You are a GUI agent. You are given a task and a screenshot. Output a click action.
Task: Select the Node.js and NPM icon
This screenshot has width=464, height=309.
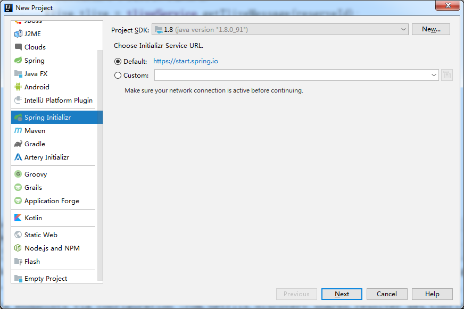point(18,248)
